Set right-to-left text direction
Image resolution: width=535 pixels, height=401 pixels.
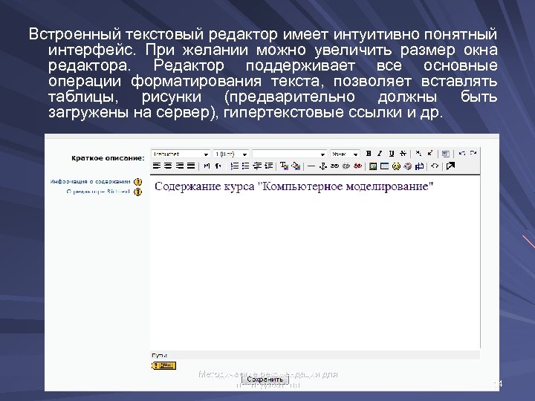[x=218, y=166]
